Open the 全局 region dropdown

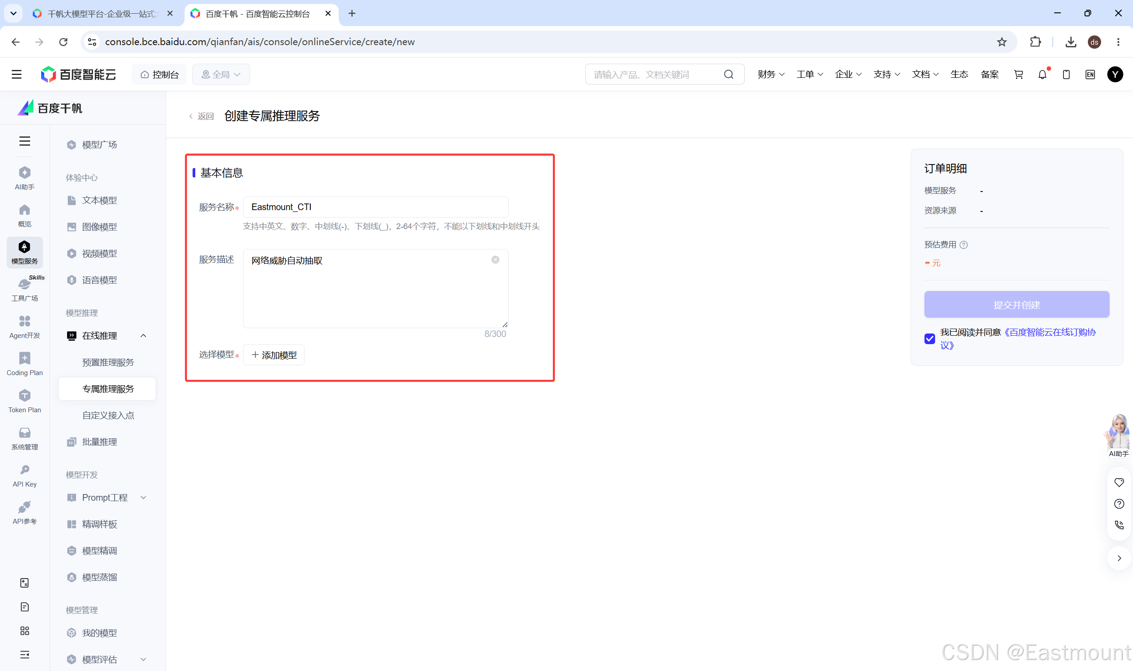tap(221, 74)
